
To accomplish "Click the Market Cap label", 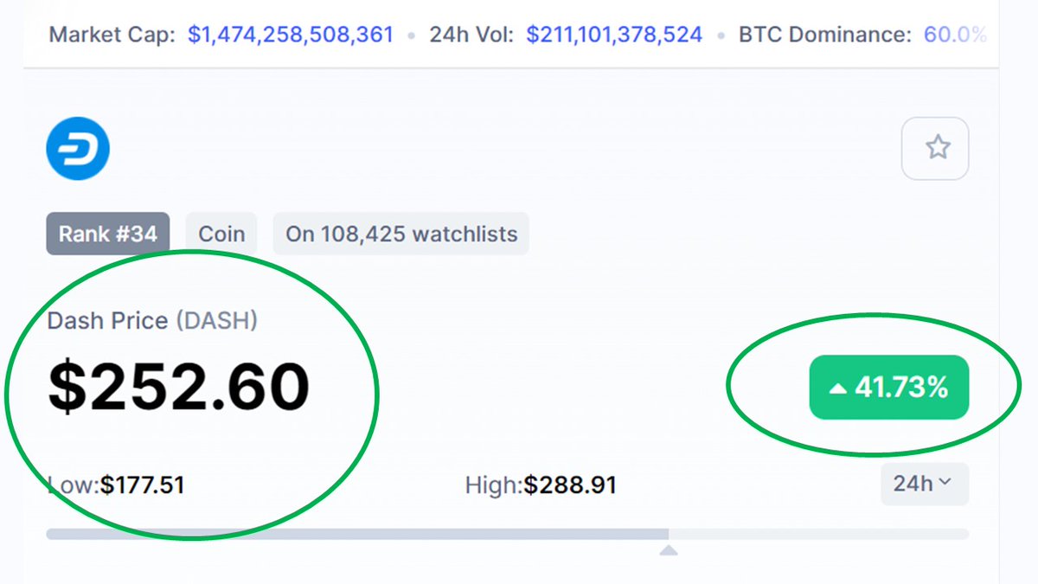I will coord(112,35).
